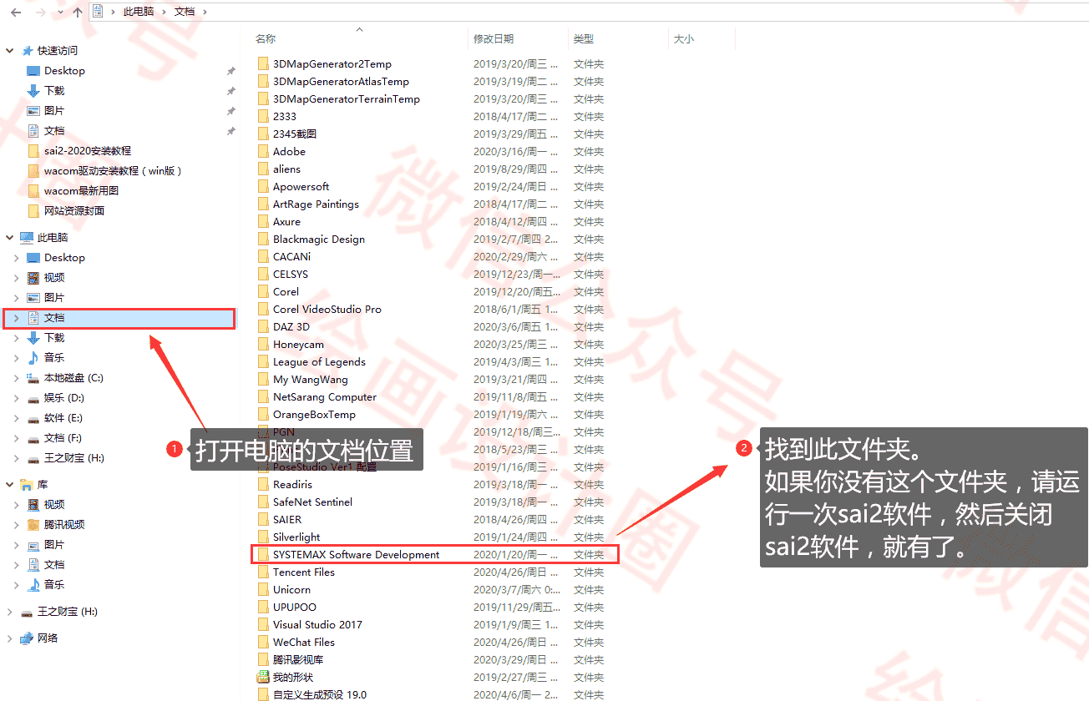Open the recent locations dropdown arrow
The image size is (1089, 701).
[59, 13]
